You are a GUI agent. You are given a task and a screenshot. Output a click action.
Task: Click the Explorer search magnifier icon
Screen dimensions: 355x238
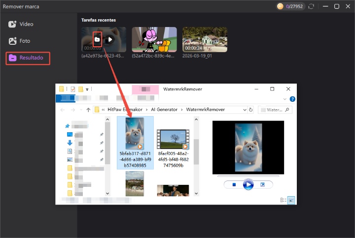[287, 110]
